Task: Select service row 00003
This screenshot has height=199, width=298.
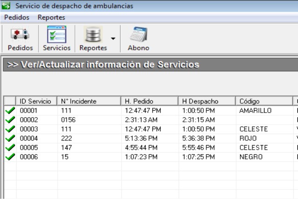Action: click(x=151, y=129)
